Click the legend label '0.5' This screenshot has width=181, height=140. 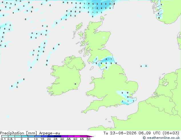click(x=10, y=139)
